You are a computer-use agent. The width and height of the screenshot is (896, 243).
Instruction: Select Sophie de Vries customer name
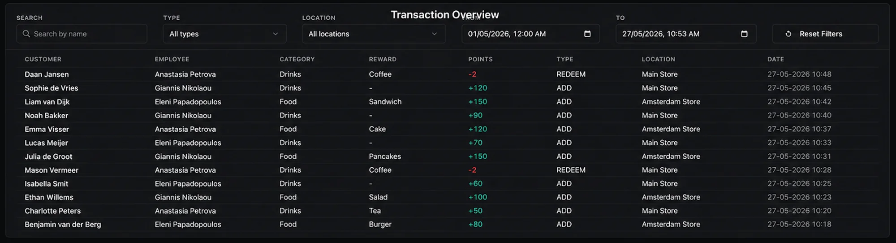[52, 88]
